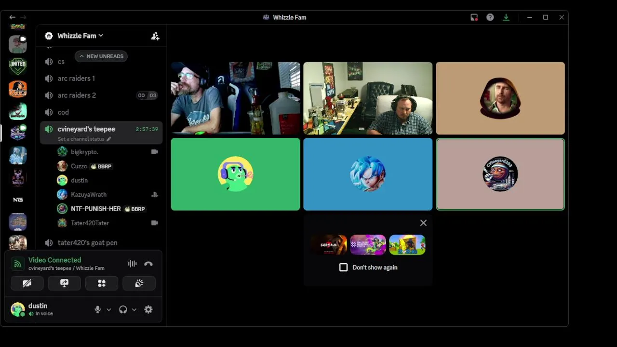Select the cvineyard303 participant tile
The height and width of the screenshot is (347, 617).
tap(500, 174)
